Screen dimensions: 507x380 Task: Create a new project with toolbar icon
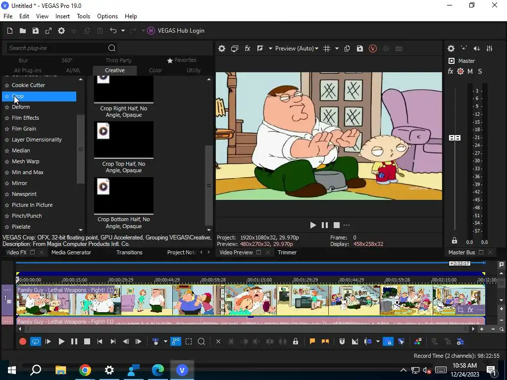[x=10, y=31]
